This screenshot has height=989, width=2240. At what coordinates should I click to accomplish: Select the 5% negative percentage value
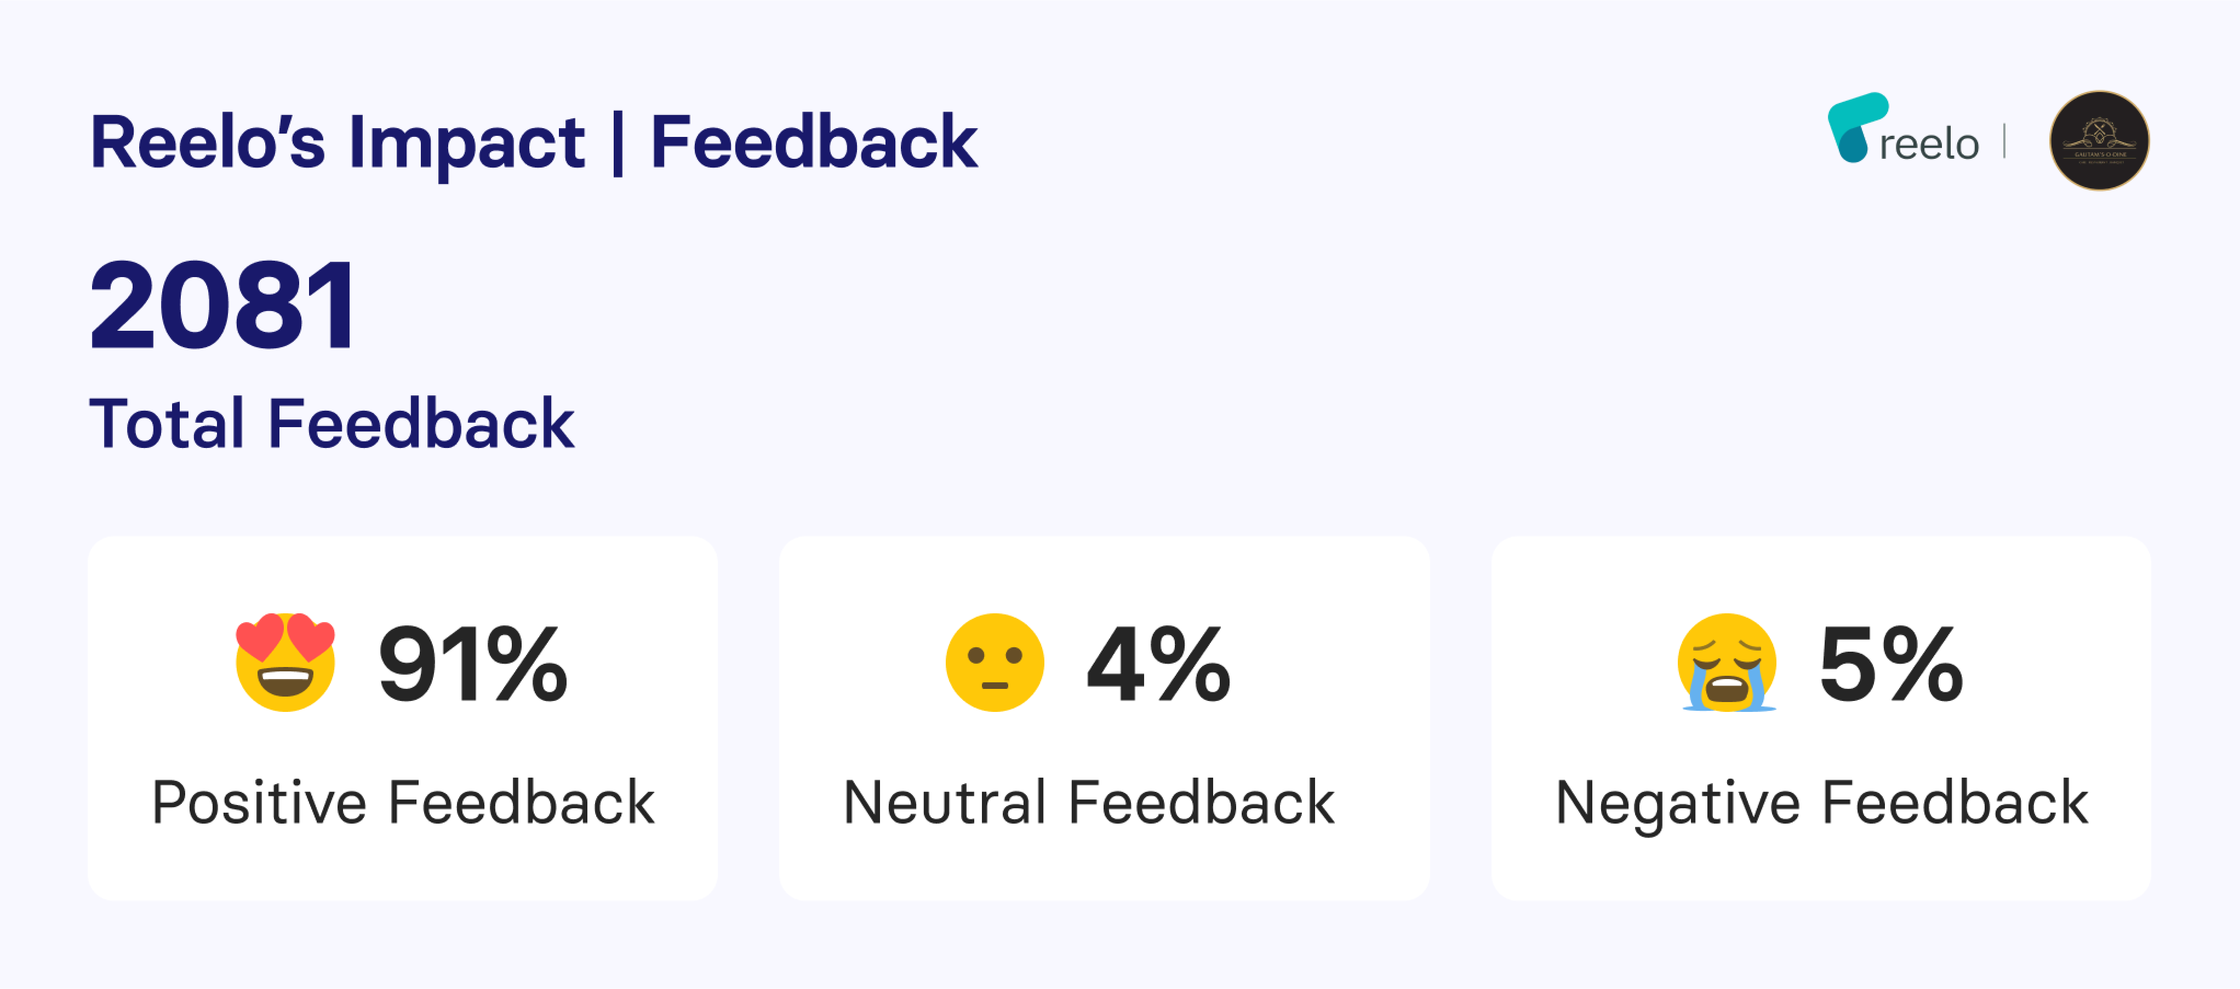1890,665
